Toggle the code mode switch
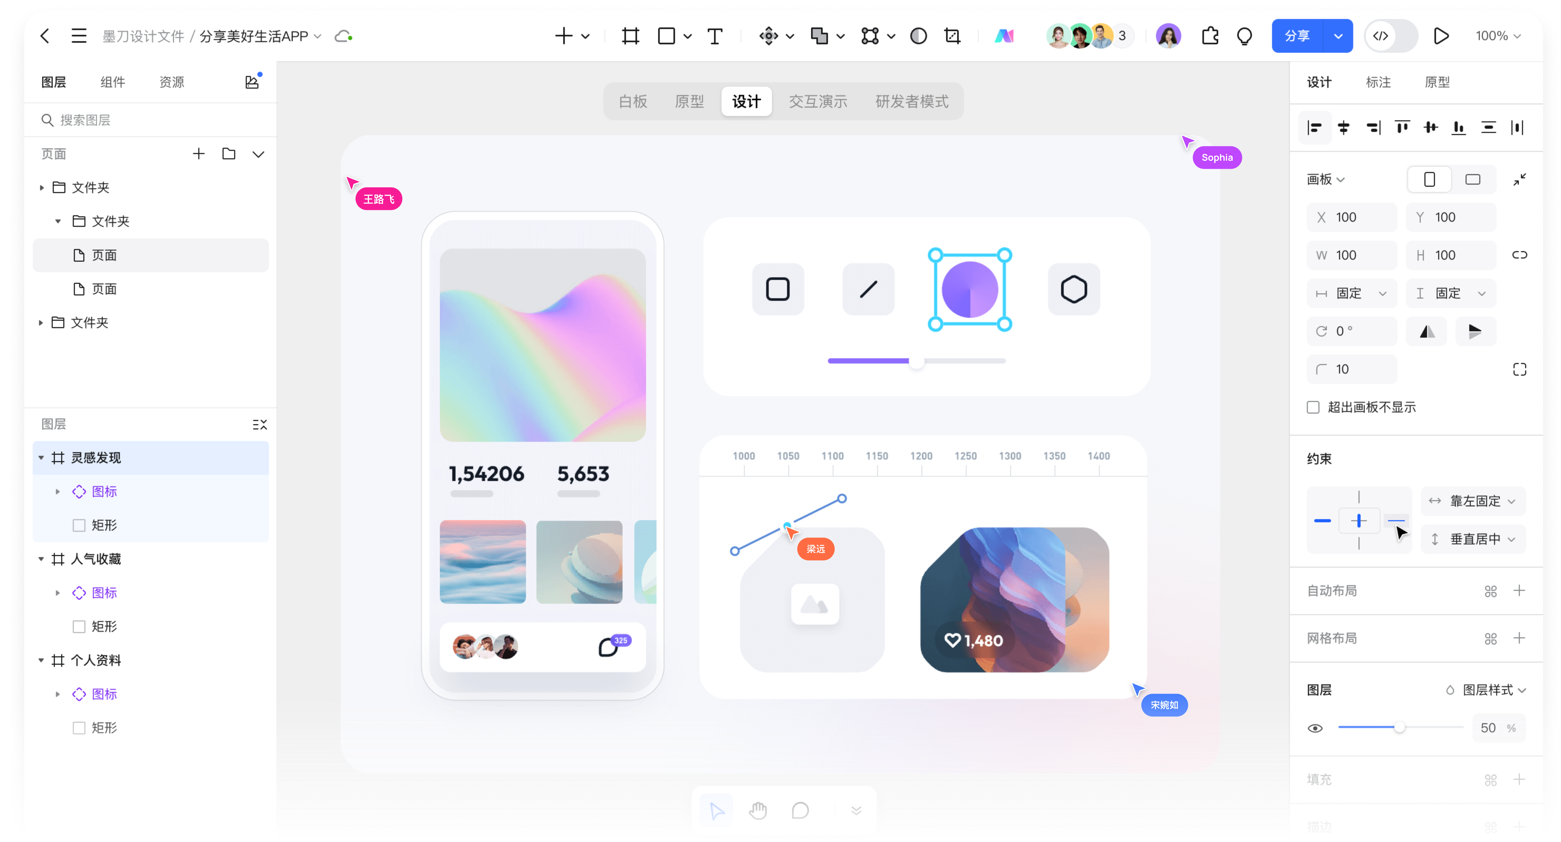The image size is (1561, 842). click(x=1390, y=36)
